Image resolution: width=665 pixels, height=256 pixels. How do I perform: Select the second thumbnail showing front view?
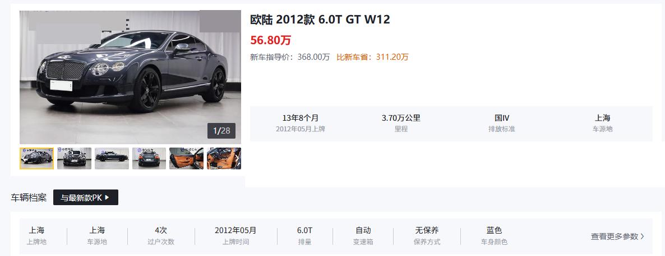click(x=74, y=158)
